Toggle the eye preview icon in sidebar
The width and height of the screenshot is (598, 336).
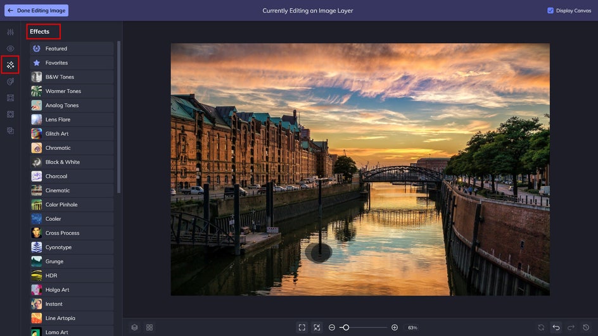click(10, 48)
